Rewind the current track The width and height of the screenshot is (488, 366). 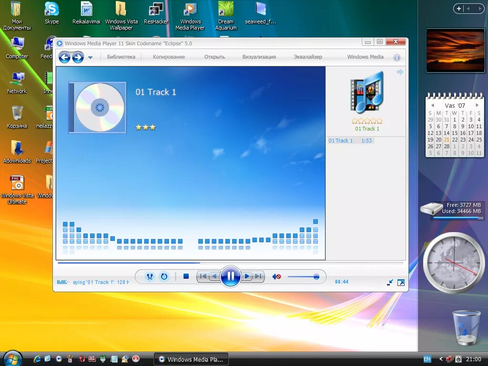[214, 276]
